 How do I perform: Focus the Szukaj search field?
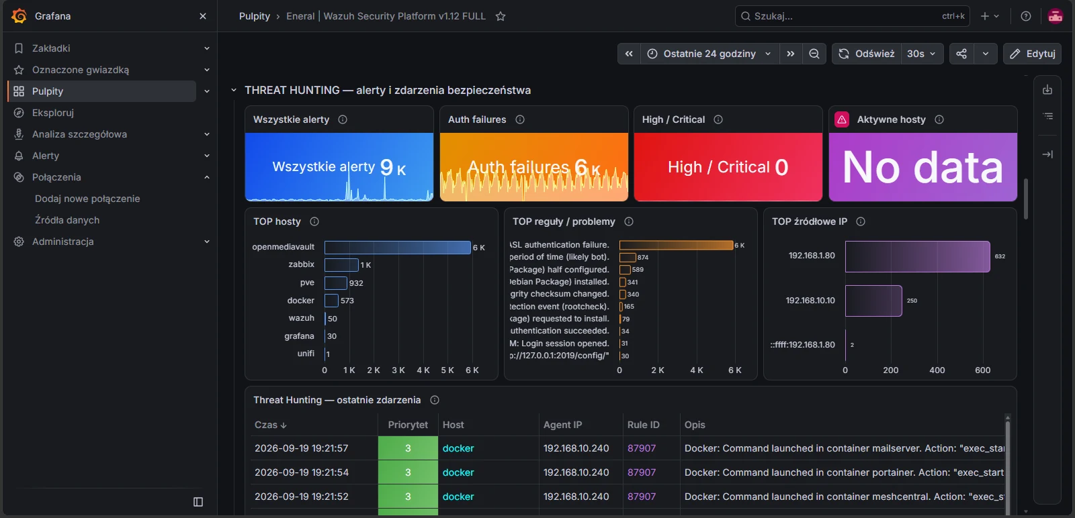(853, 16)
